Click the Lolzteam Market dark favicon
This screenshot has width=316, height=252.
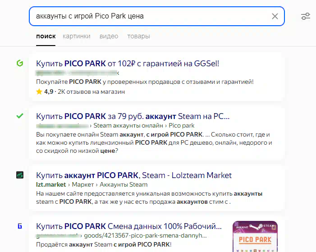(20, 175)
